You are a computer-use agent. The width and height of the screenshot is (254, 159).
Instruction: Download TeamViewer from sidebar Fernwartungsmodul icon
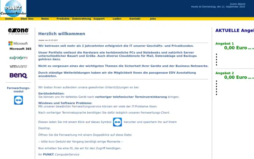coord(19,100)
